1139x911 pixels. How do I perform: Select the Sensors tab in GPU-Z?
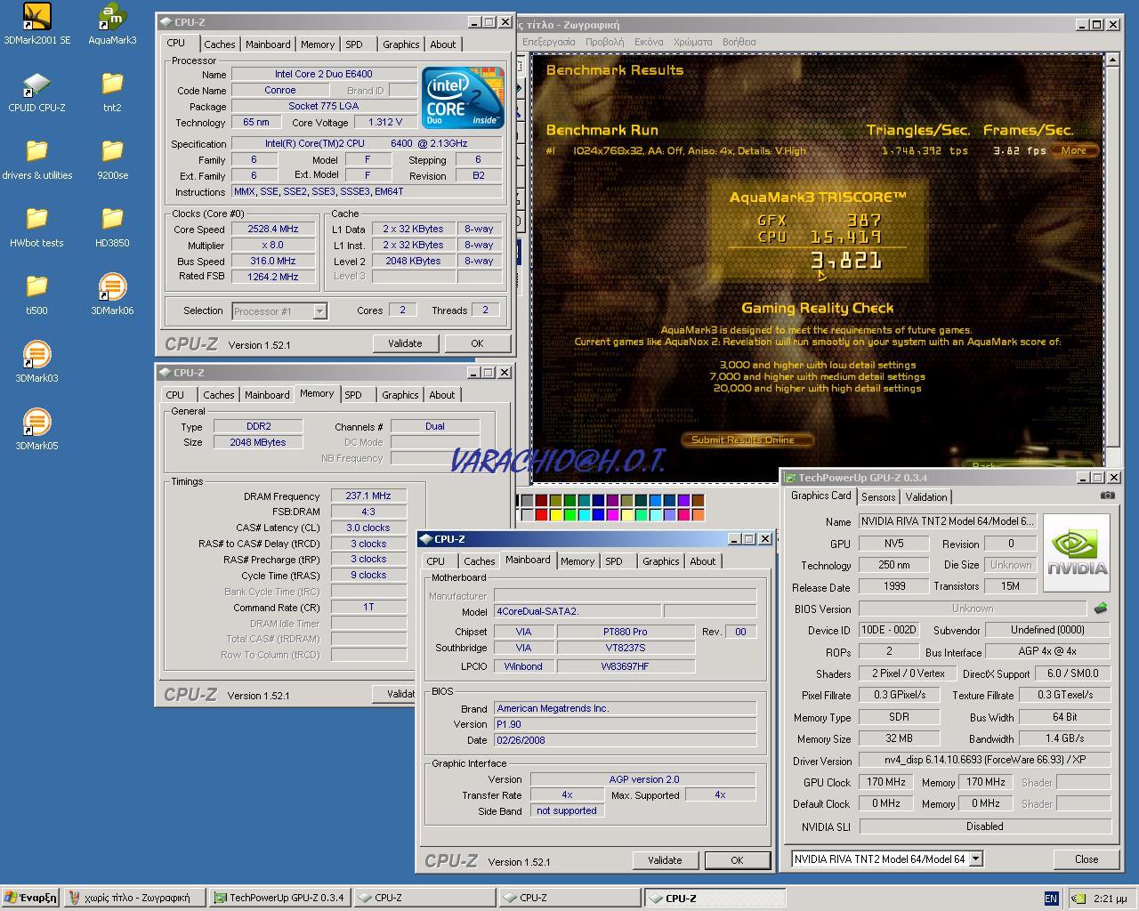click(878, 497)
